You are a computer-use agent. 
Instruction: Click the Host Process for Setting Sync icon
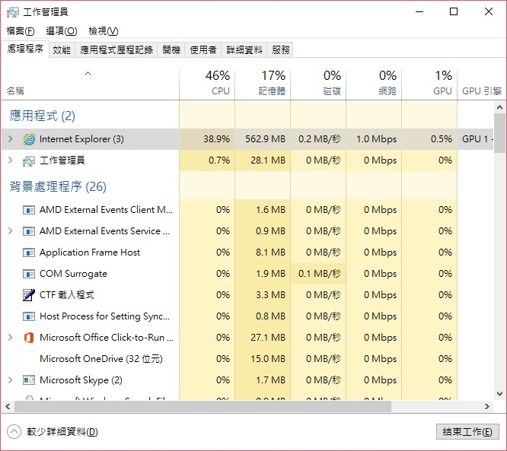click(x=29, y=316)
